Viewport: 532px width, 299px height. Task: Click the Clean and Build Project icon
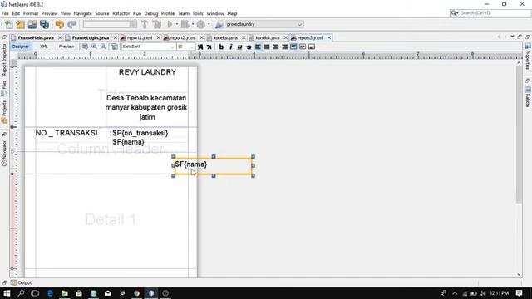(x=157, y=24)
